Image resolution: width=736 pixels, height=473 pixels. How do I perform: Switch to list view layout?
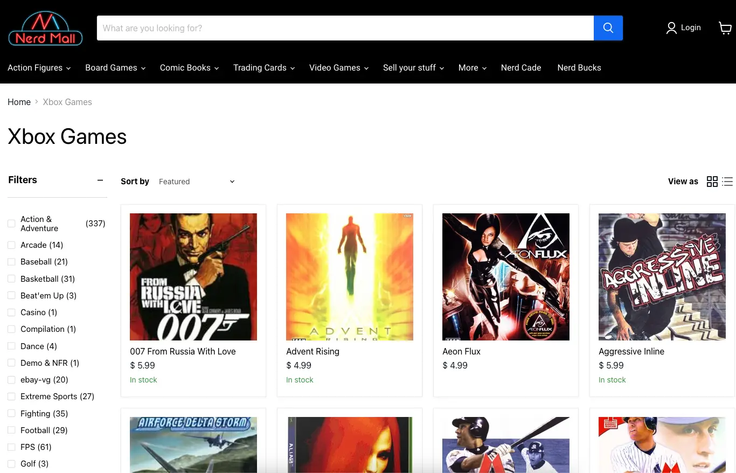point(727,182)
